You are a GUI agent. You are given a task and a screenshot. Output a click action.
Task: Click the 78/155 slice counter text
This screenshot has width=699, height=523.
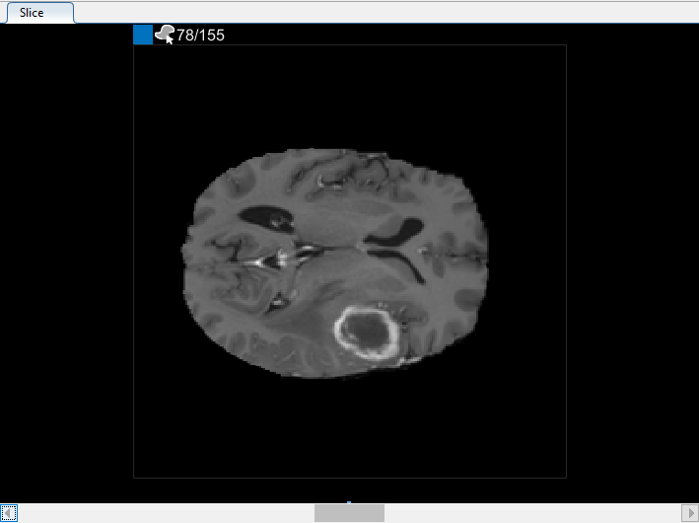click(200, 36)
